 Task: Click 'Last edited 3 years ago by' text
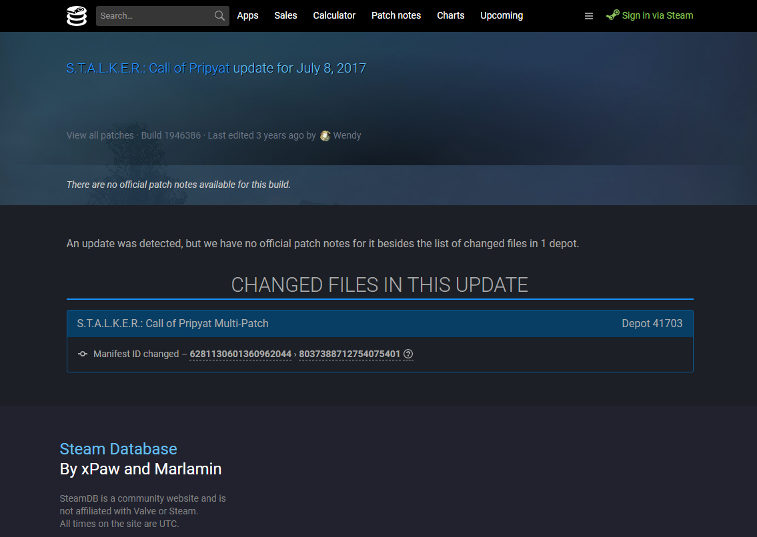point(261,135)
